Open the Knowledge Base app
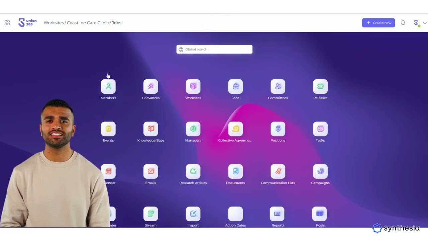 pyautogui.click(x=151, y=129)
